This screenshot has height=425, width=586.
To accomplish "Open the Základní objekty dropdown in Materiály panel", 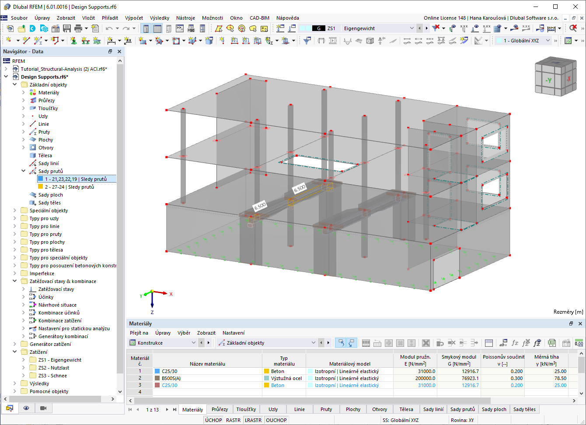I will point(313,343).
